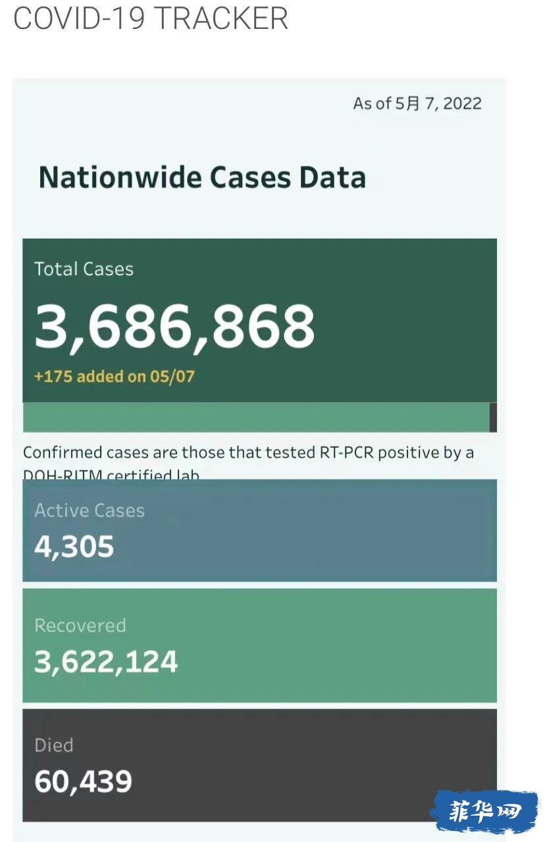Click the light green bar under Total Cases
The width and height of the screenshot is (545, 842).
tap(256, 417)
